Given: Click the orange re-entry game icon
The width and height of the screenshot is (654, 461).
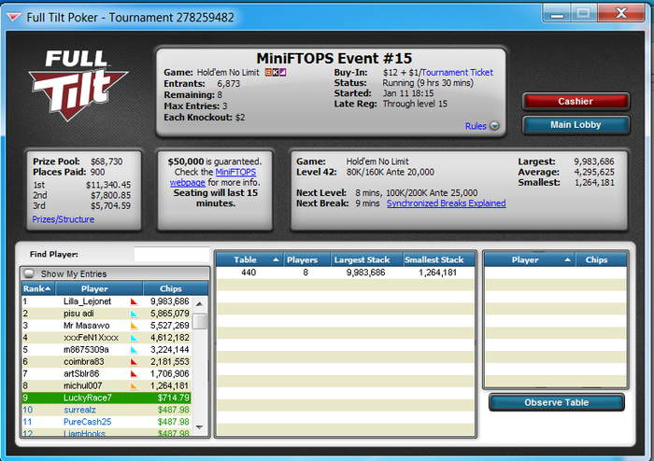Looking at the screenshot, I should tap(269, 73).
